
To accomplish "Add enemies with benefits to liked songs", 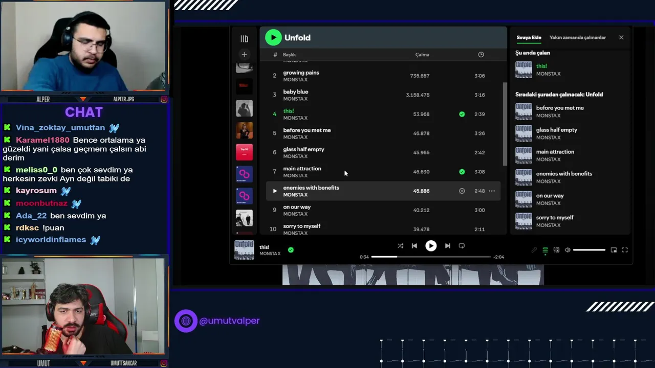I will click(462, 191).
